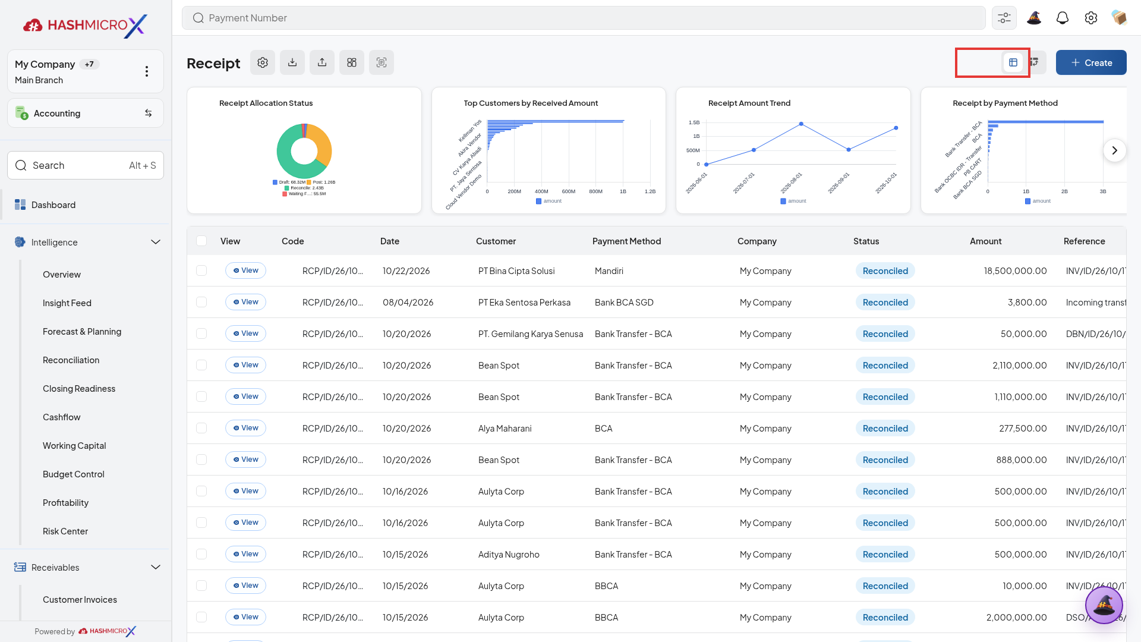Open the Accounting module selector
This screenshot has height=642, width=1141.
[86, 113]
